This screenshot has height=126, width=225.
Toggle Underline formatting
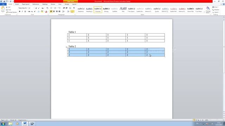click(25, 12)
